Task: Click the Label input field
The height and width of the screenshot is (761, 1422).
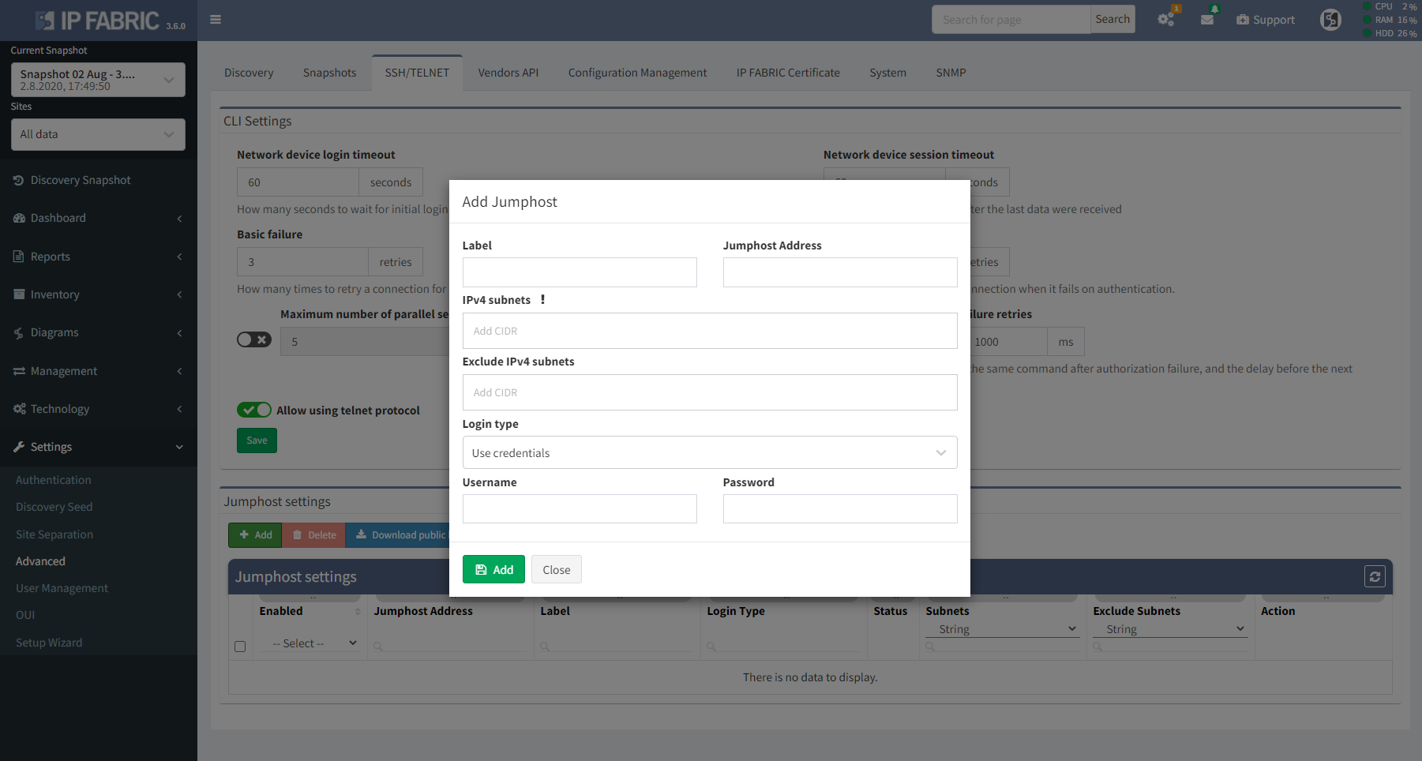Action: coord(579,272)
